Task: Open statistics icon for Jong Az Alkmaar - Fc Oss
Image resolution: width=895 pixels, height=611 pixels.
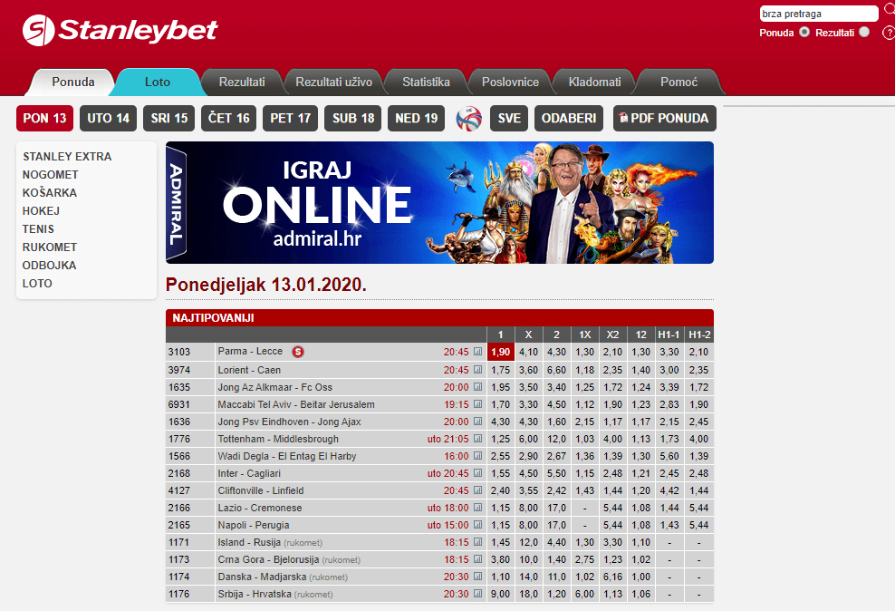Action: (477, 386)
